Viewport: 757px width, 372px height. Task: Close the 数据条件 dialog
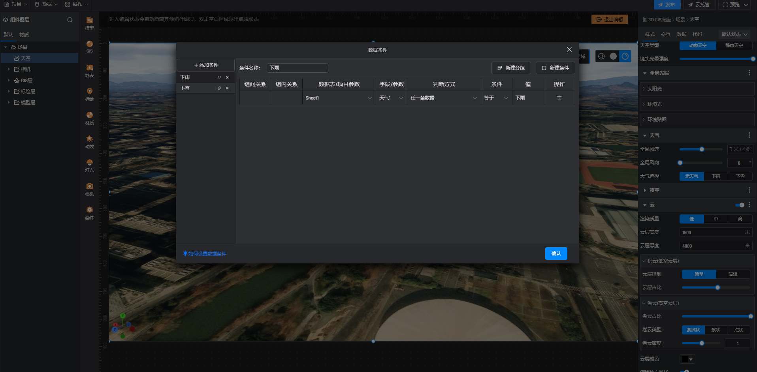coord(569,49)
